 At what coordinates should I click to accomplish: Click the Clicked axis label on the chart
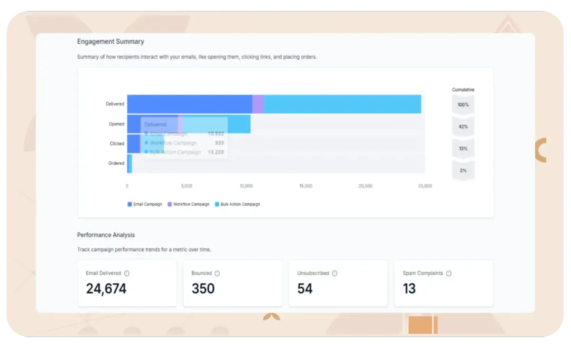point(116,143)
